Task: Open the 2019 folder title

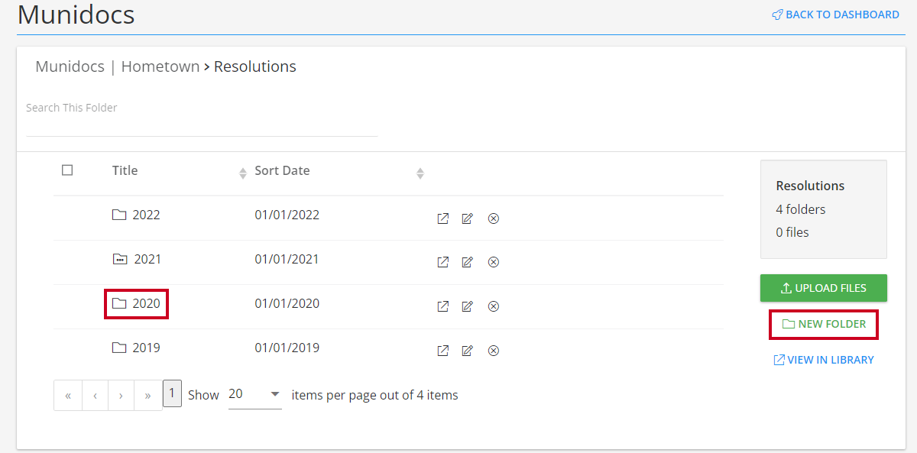Action: coord(146,348)
